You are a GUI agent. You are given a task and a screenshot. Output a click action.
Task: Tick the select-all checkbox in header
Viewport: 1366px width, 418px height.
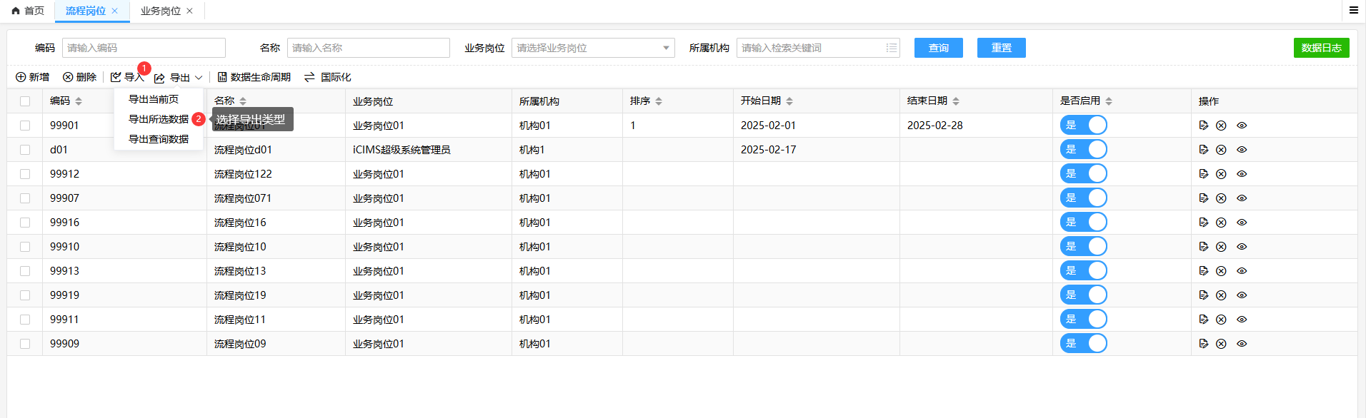point(25,101)
